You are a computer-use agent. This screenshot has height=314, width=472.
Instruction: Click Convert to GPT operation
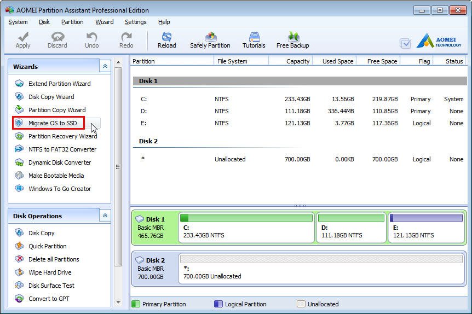(49, 299)
